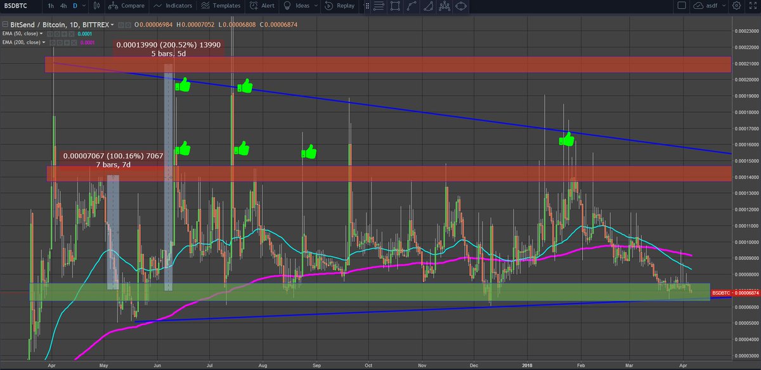
Task: Start bar Replay mode
Action: tap(338, 6)
